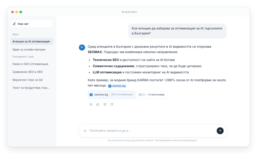Give thumbs up to the response
This screenshot has height=154, width=257.
point(98,105)
